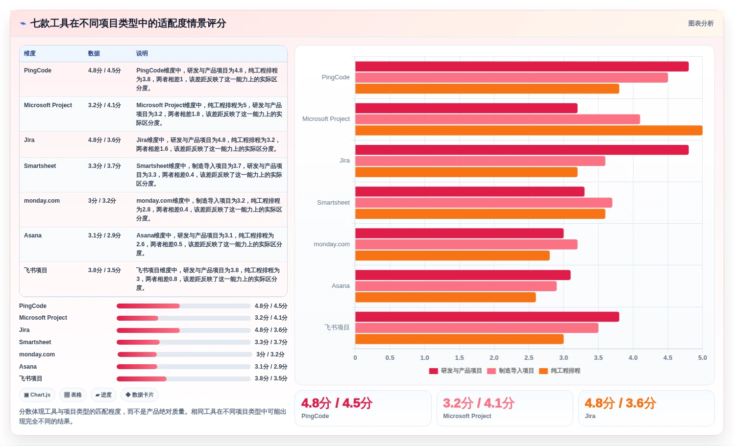Viewport: 734px width, 446px height.
Task: Click the PingCode progress bar
Action: point(184,306)
